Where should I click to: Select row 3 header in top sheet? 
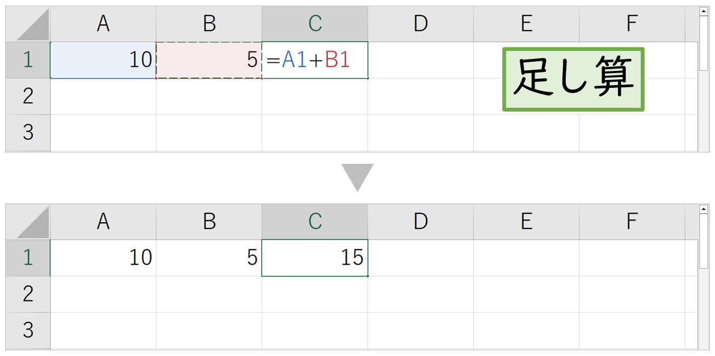[x=28, y=133]
